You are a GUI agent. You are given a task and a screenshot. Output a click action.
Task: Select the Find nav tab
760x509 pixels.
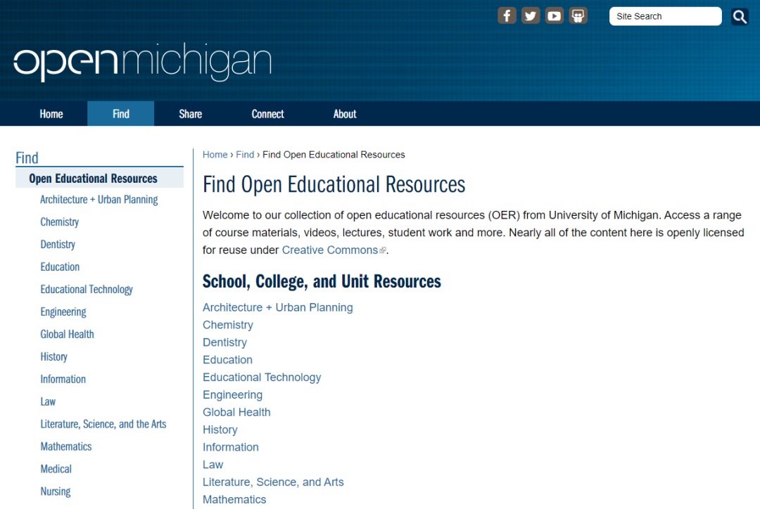click(121, 114)
